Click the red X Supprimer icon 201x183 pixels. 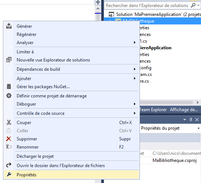[9, 139]
